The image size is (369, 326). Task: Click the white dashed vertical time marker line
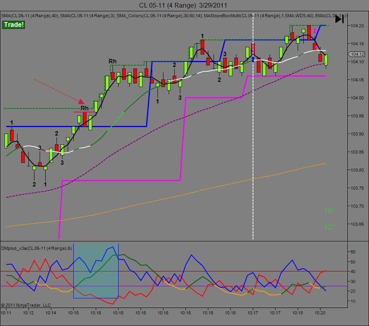(x=253, y=127)
